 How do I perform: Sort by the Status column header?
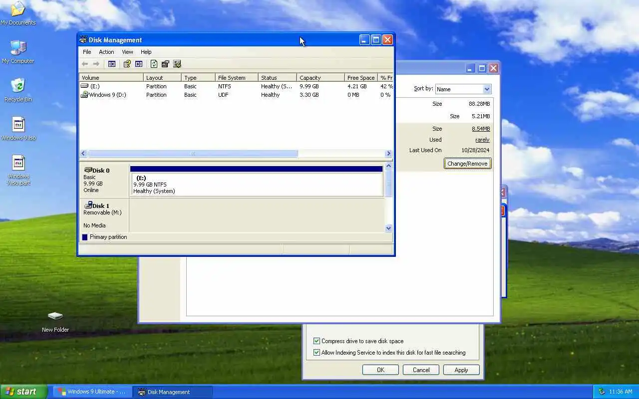coord(277,78)
